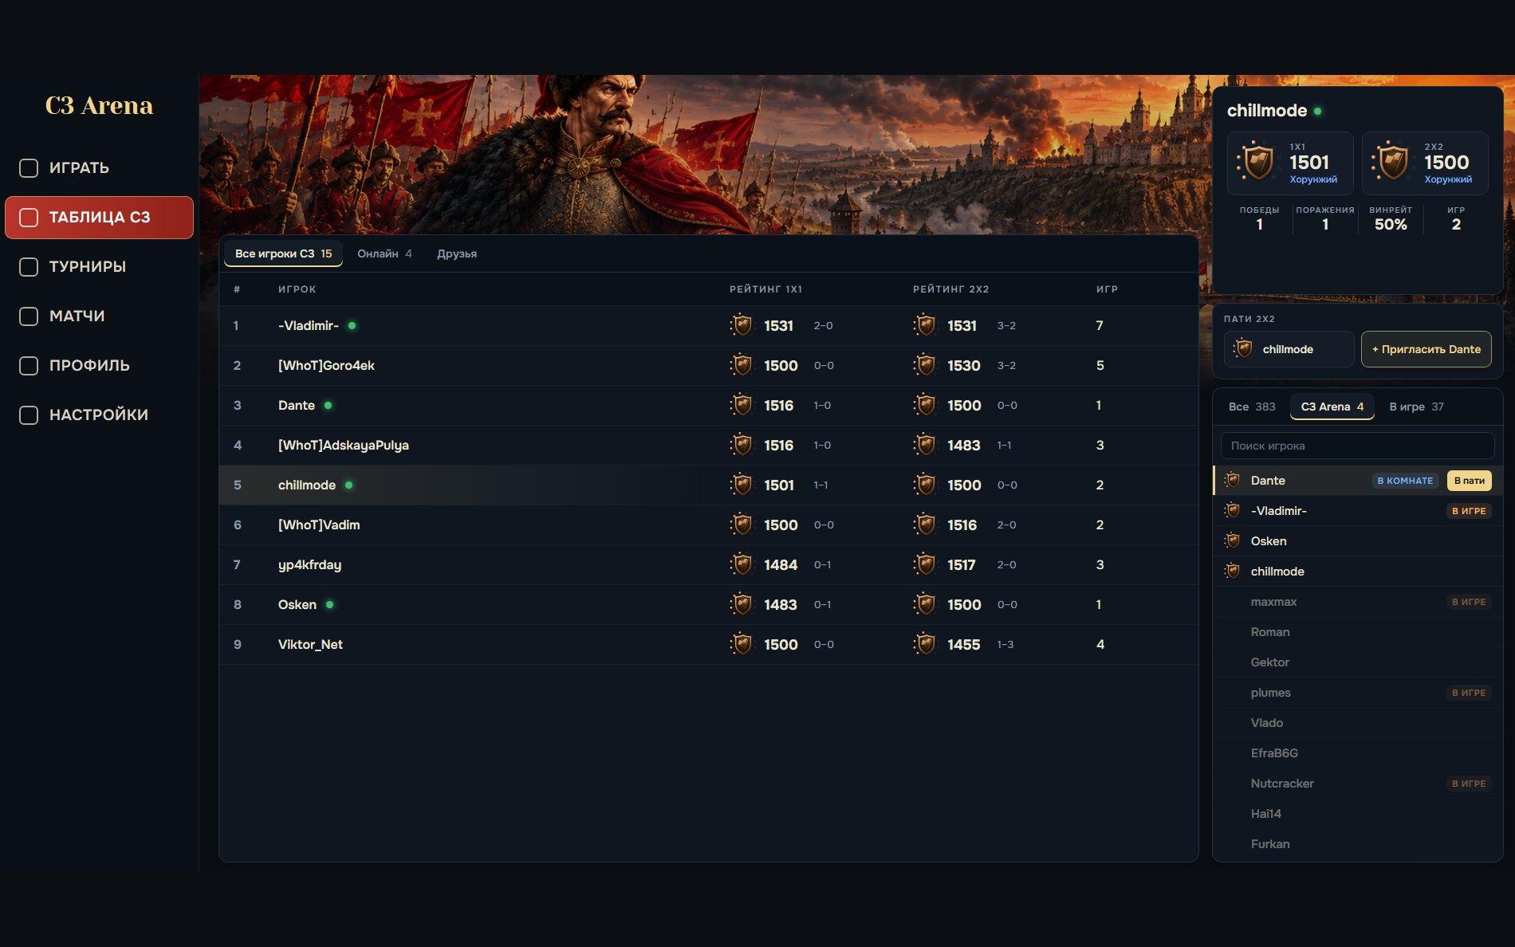The image size is (1515, 947).
Task: Select maxmax in the player list
Action: (1357, 602)
